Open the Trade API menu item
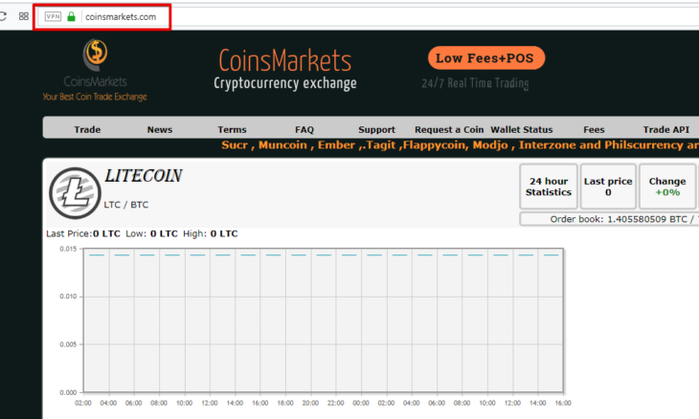Screen dimensions: 699x419 (x=666, y=129)
